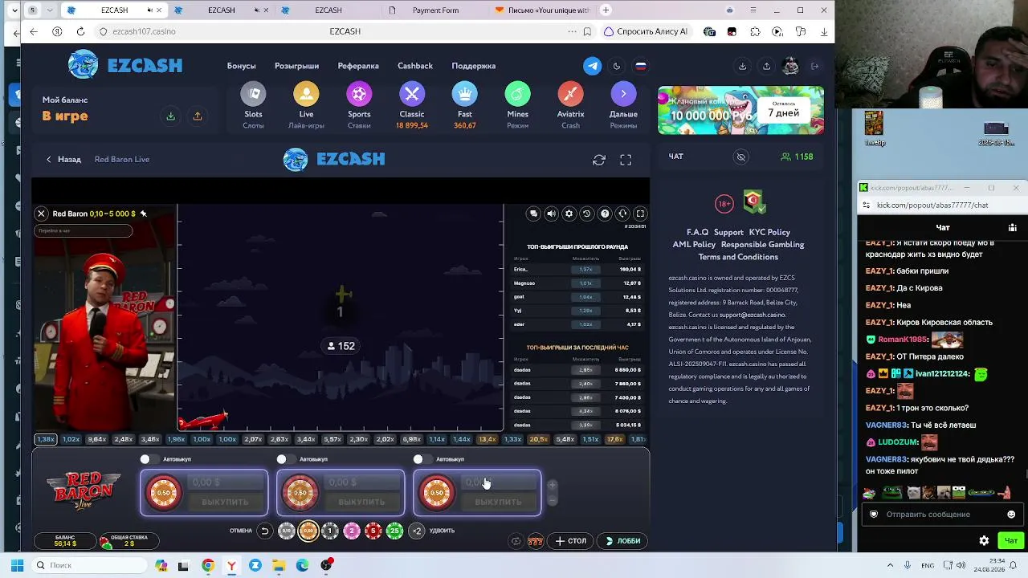This screenshot has height=578, width=1028.
Task: Select the pink 2 chip
Action: (x=351, y=531)
